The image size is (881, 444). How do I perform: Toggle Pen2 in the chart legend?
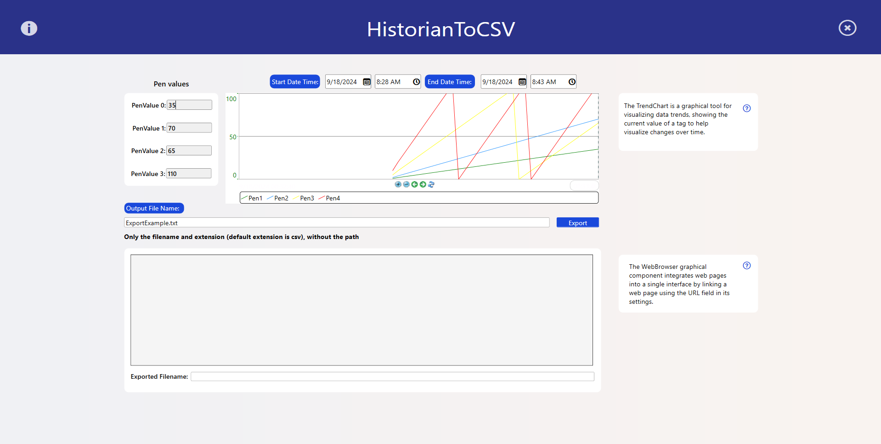[x=278, y=198]
